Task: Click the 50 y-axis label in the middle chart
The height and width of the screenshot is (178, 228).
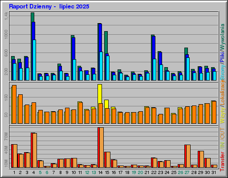Action: [6, 115]
